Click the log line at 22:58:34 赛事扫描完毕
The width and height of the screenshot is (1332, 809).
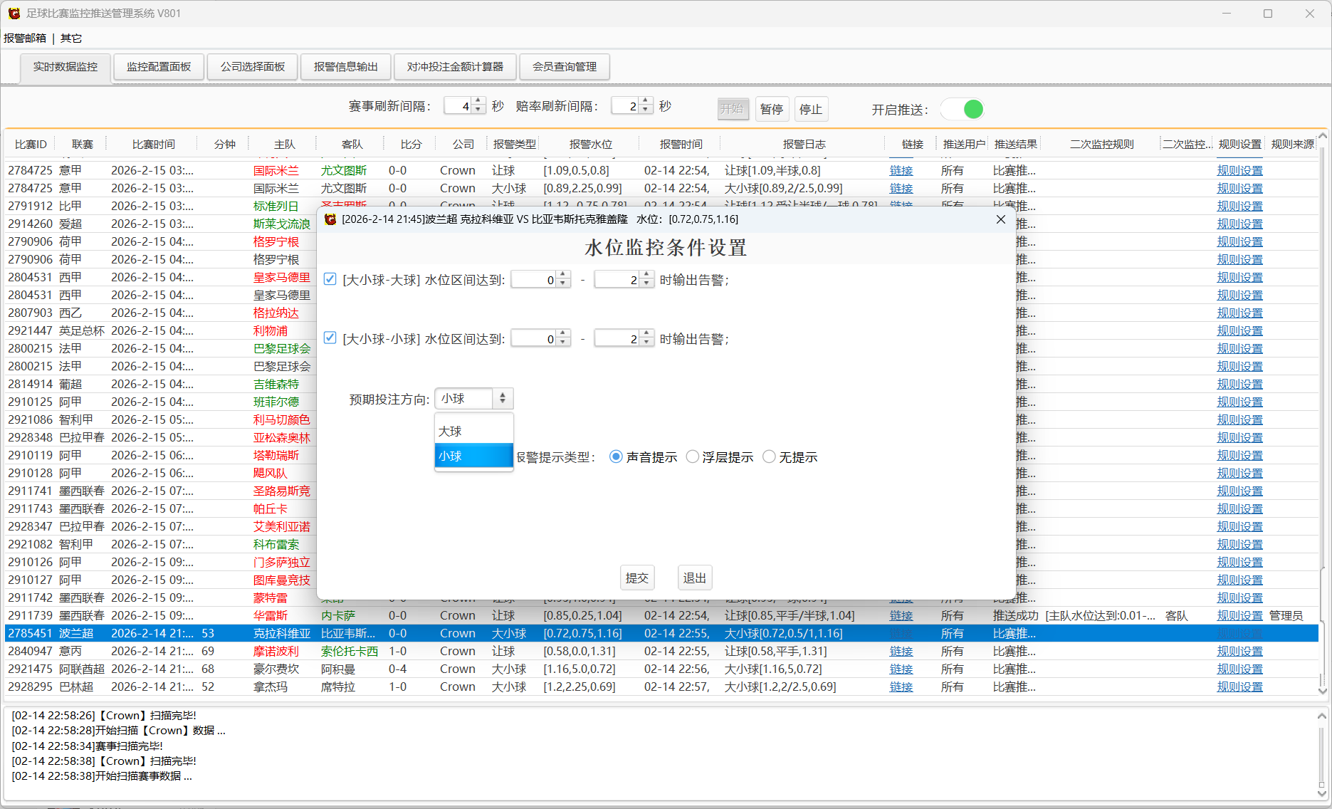88,746
